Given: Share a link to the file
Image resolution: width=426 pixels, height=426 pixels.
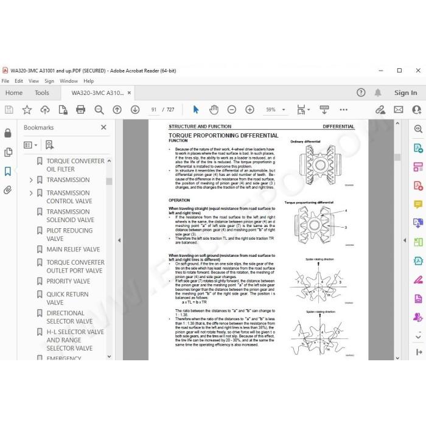Looking at the screenshot, I should pos(380,110).
